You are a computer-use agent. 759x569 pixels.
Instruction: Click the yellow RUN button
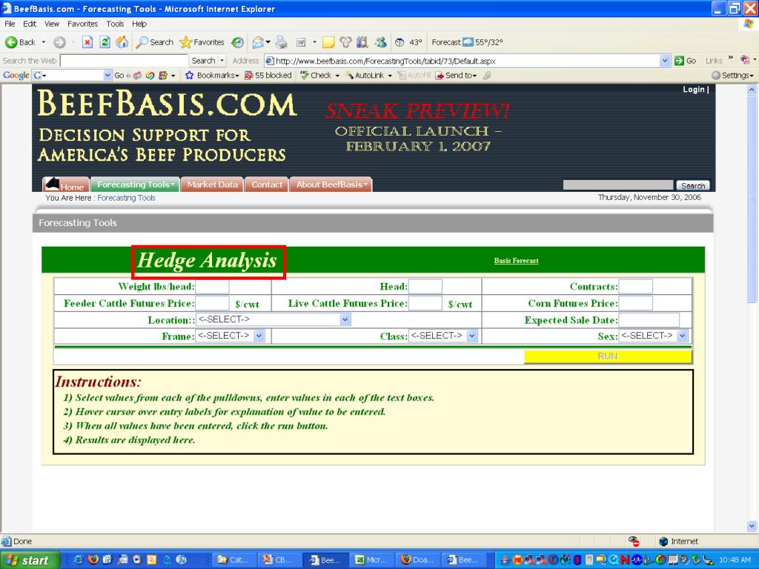point(608,356)
